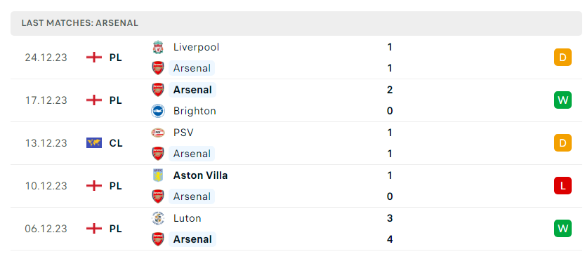
Task: Click the red L loss badge
Action: point(563,186)
